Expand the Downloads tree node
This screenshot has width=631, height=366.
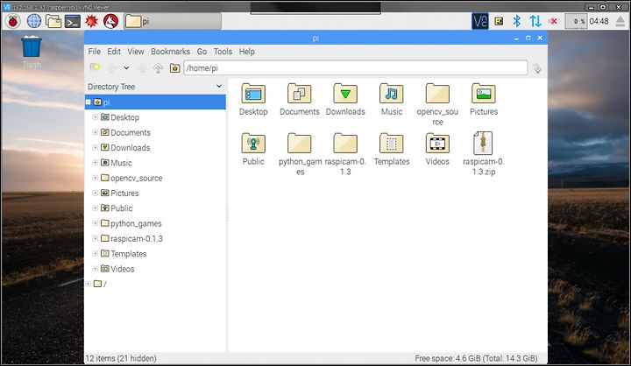coord(96,147)
